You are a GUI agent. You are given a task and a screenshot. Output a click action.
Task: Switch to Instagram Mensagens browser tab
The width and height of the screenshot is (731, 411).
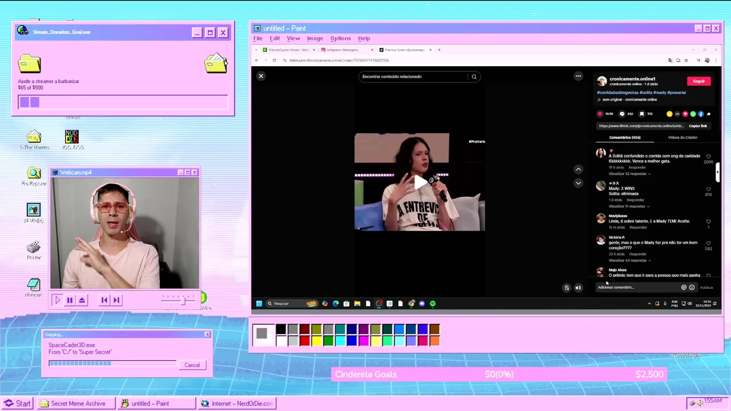pos(346,50)
